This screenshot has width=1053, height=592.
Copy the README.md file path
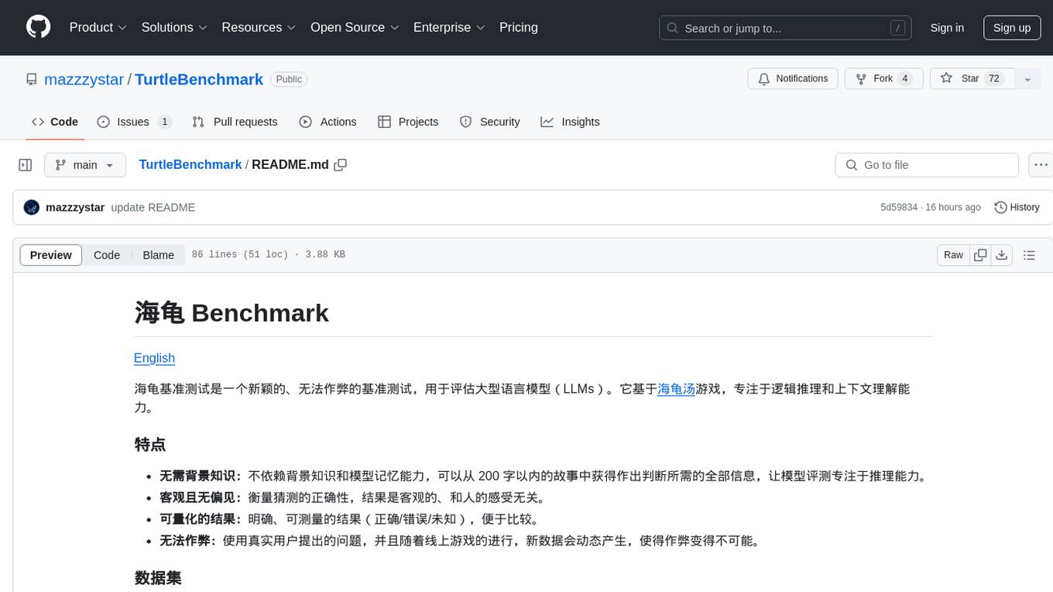pos(340,165)
